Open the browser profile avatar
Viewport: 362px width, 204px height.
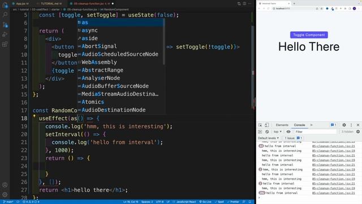click(x=355, y=8)
